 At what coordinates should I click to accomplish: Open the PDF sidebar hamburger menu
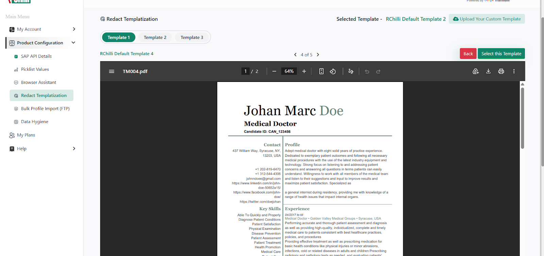(x=112, y=71)
